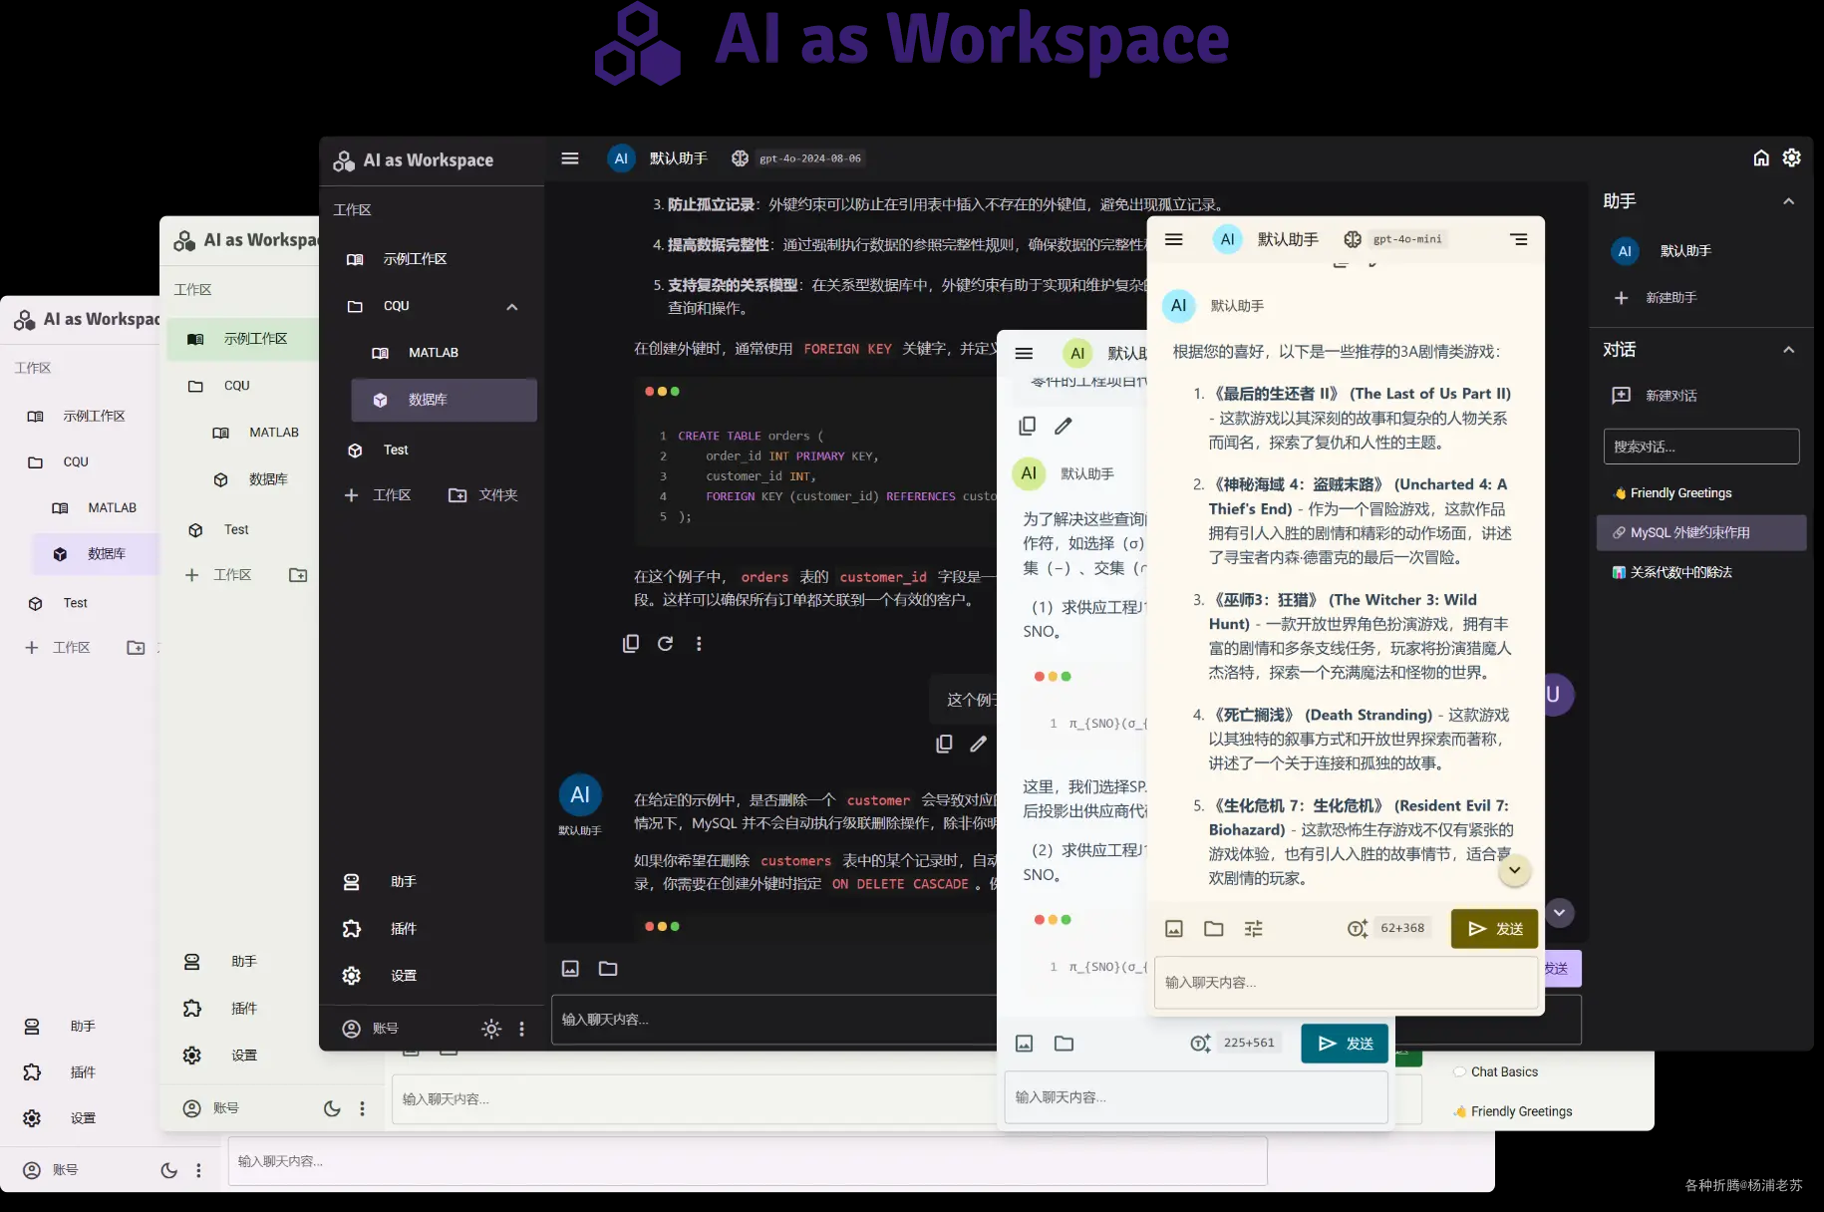Open 关系代数中的除法 conversation
The width and height of the screenshot is (1824, 1212).
pos(1701,572)
